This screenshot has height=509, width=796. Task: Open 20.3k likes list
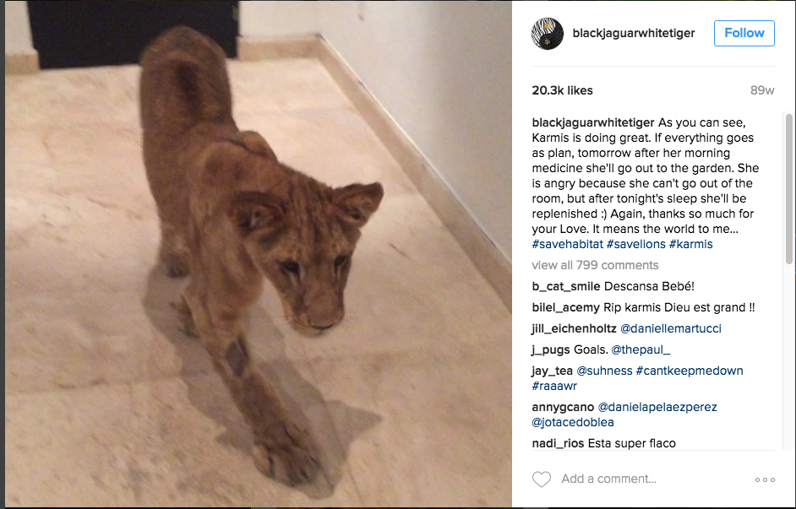(x=562, y=90)
